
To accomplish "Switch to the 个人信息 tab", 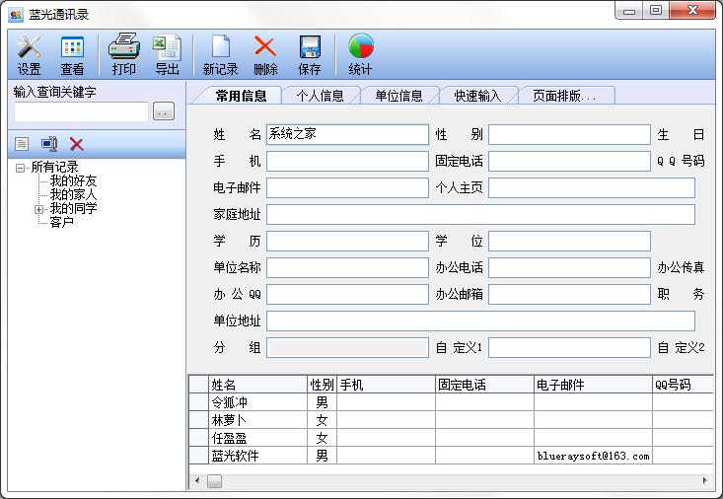I will click(321, 96).
